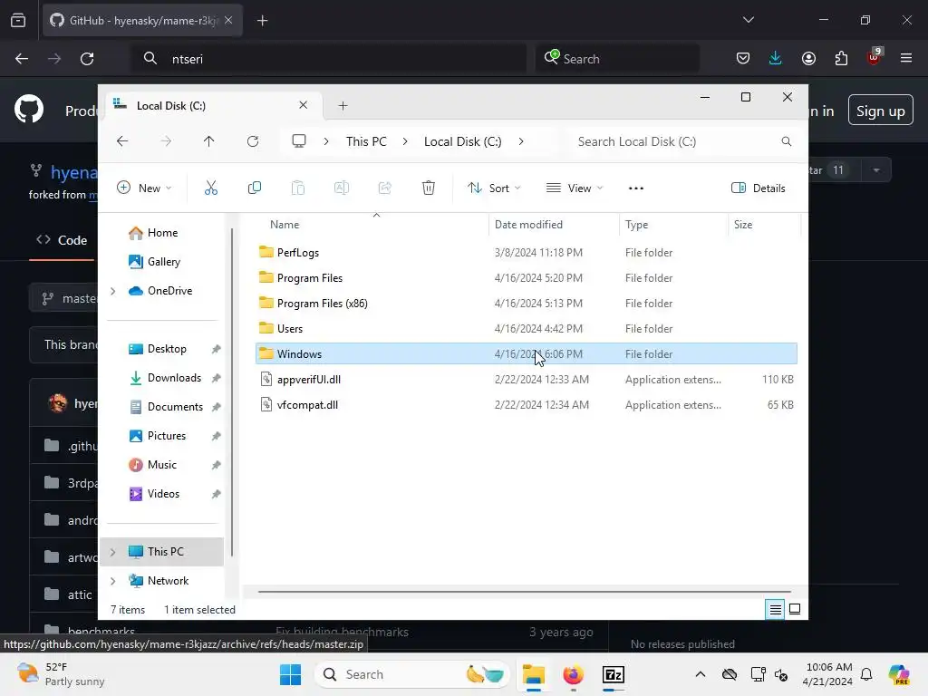The height and width of the screenshot is (696, 928).
Task: Open the 7-Zip app on taskbar
Action: (614, 674)
